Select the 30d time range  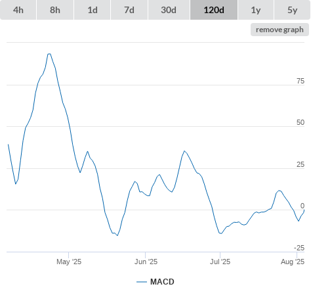[169, 10]
